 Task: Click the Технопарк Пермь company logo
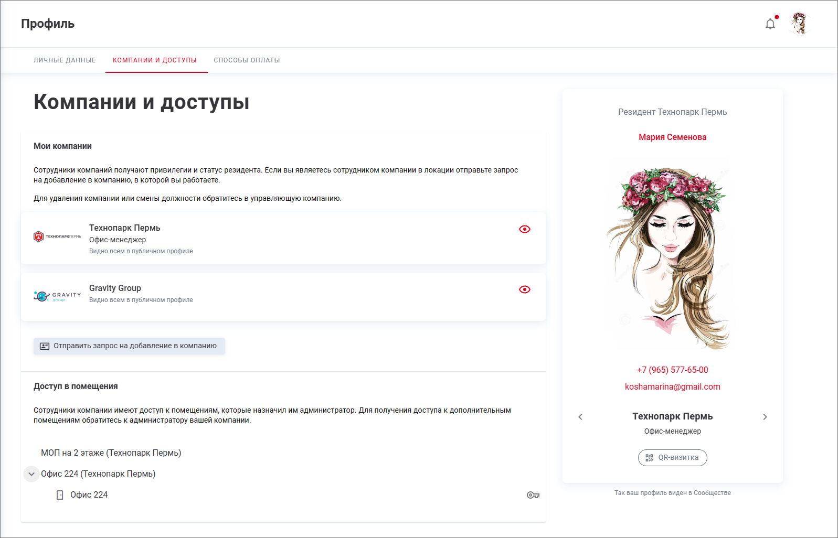click(x=57, y=236)
